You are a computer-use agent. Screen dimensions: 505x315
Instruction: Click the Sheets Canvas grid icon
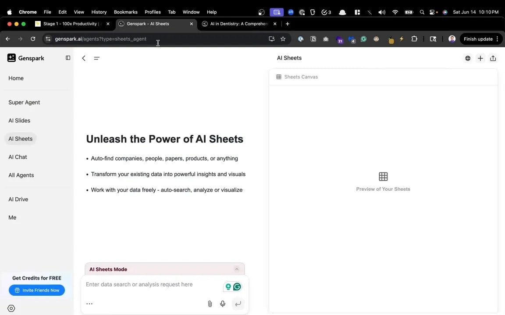pos(279,77)
